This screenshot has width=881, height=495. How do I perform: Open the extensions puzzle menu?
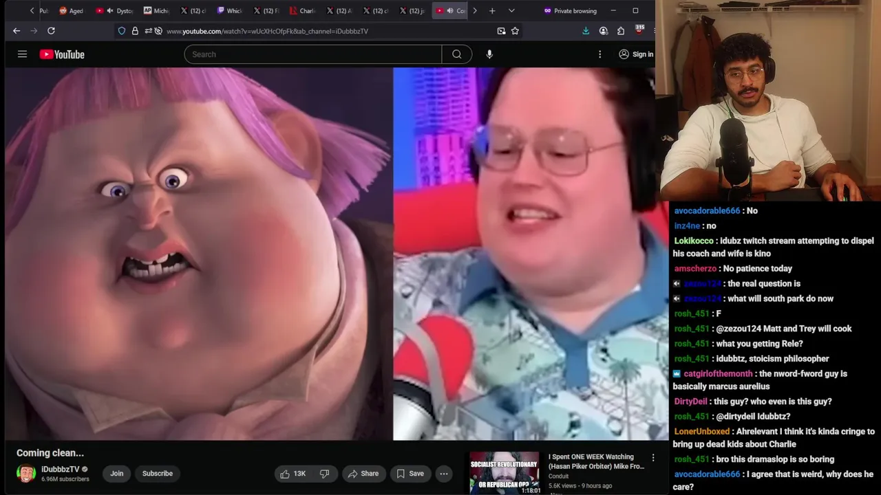pos(621,31)
